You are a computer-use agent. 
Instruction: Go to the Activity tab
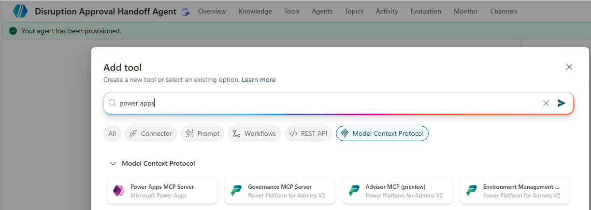387,11
